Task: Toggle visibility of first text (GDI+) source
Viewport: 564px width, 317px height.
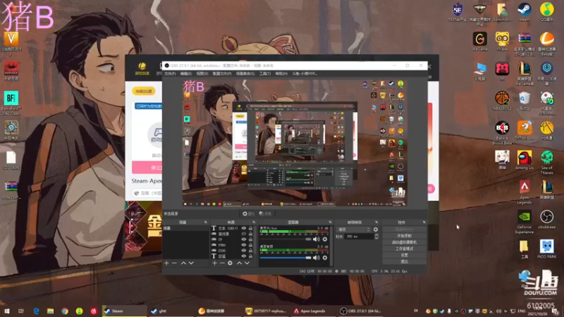Action: (x=244, y=228)
